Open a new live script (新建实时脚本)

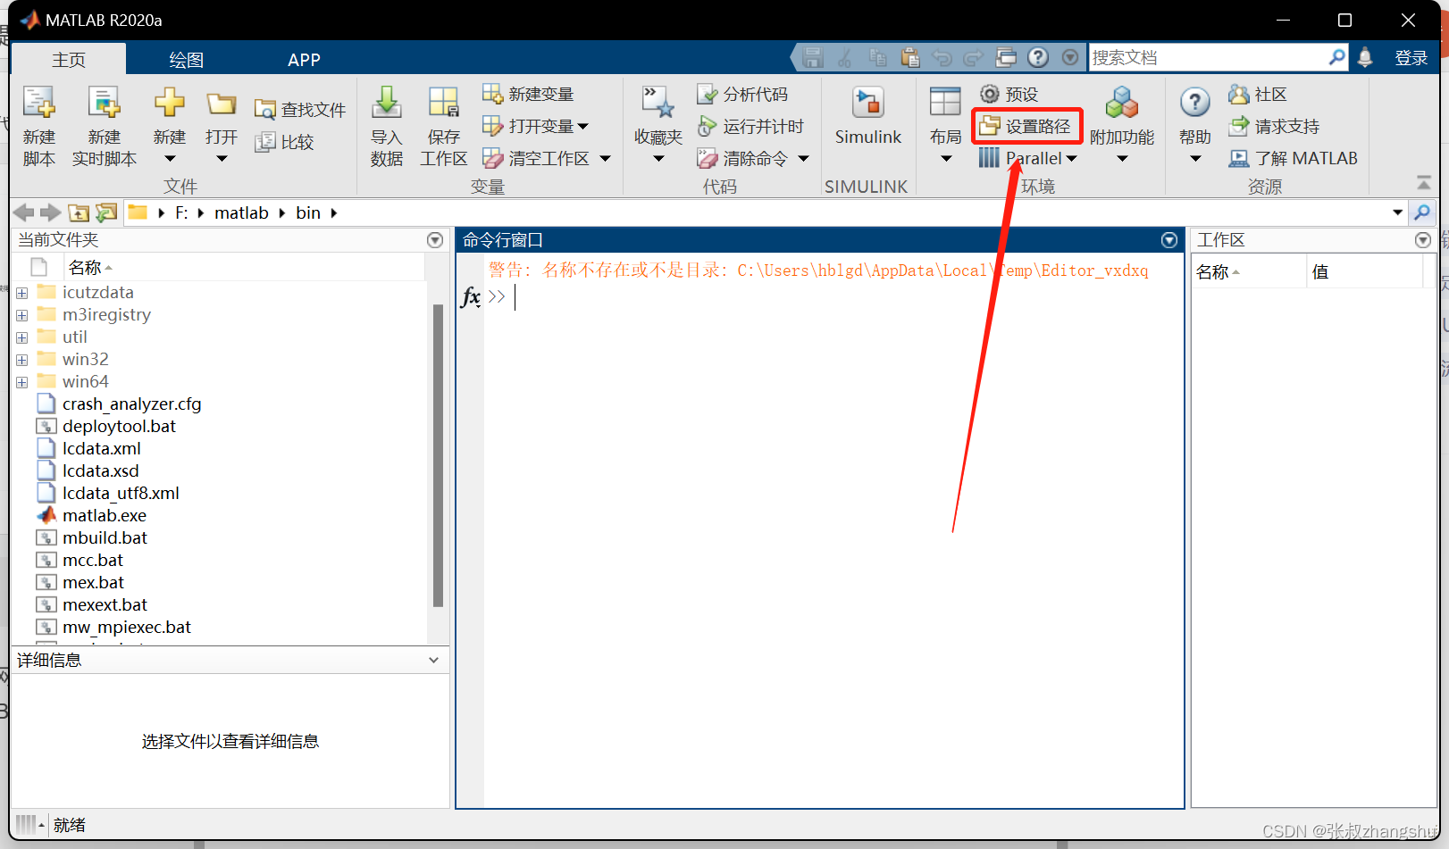click(x=105, y=125)
